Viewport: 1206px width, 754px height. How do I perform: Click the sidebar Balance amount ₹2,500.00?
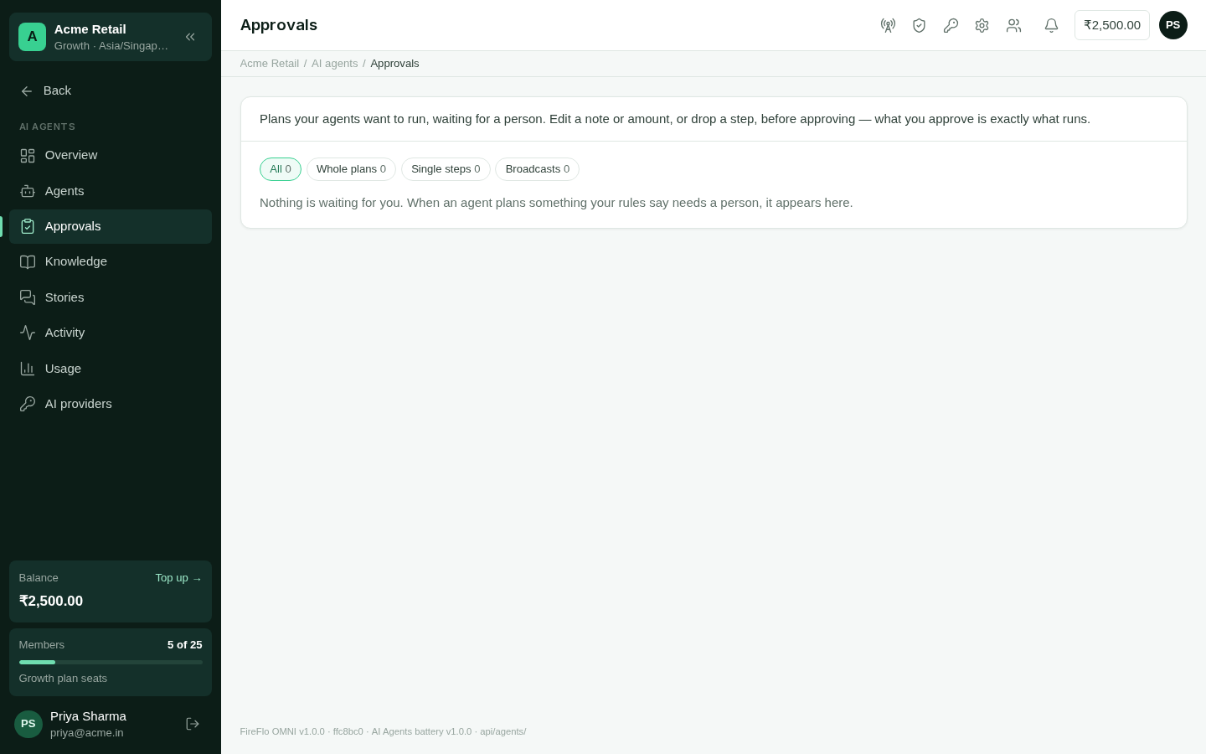tap(51, 601)
